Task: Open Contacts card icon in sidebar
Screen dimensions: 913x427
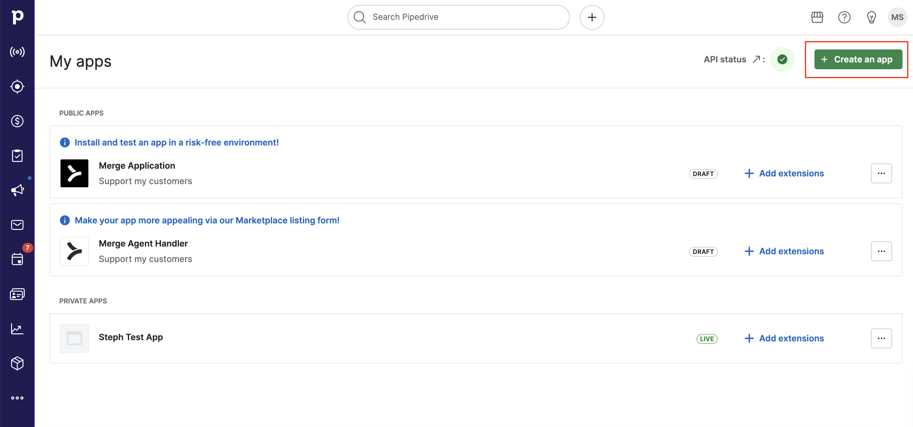Action: (x=17, y=294)
